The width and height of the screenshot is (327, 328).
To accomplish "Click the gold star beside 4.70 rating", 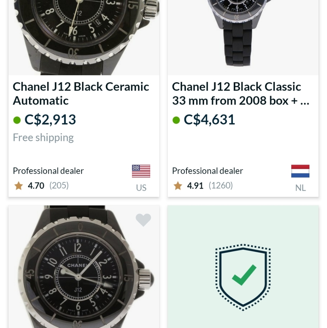I will click(19, 186).
